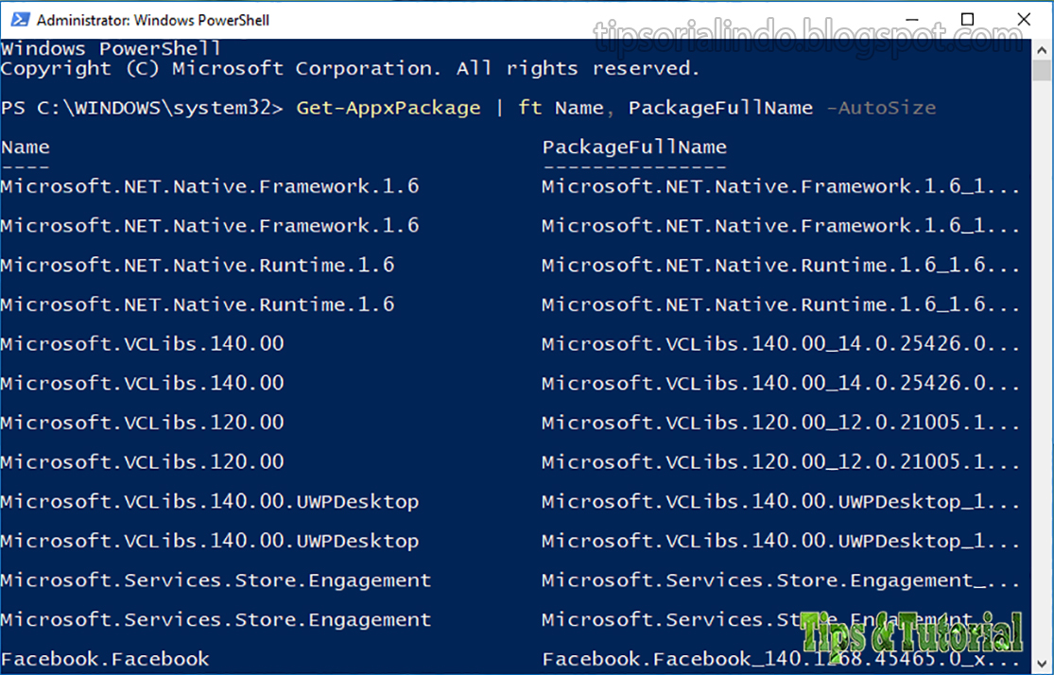Minimize the PowerShell window
Viewport: 1054px width, 675px height.
(x=911, y=18)
